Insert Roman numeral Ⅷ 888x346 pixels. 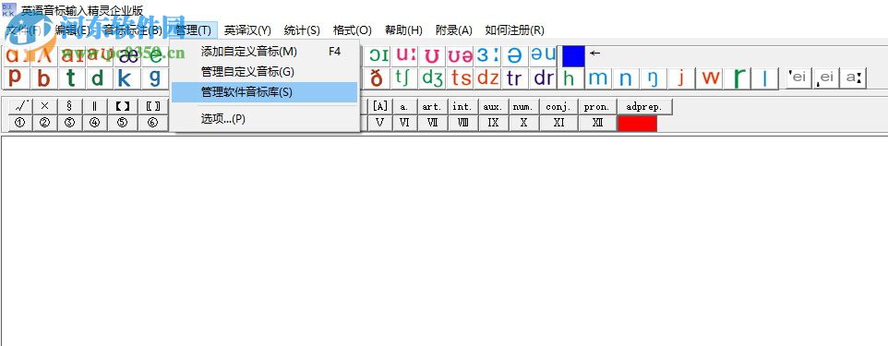(x=462, y=123)
